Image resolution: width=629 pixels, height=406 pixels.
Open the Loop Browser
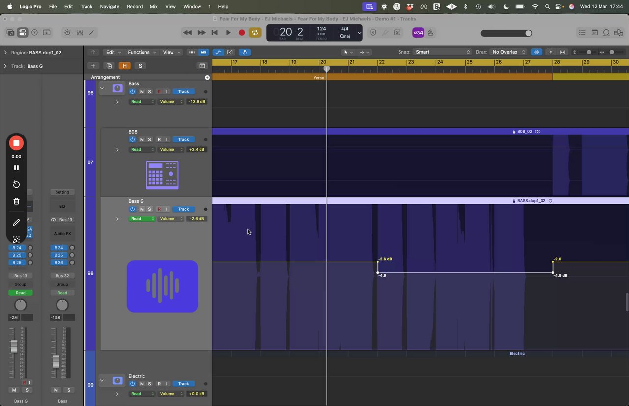click(606, 33)
